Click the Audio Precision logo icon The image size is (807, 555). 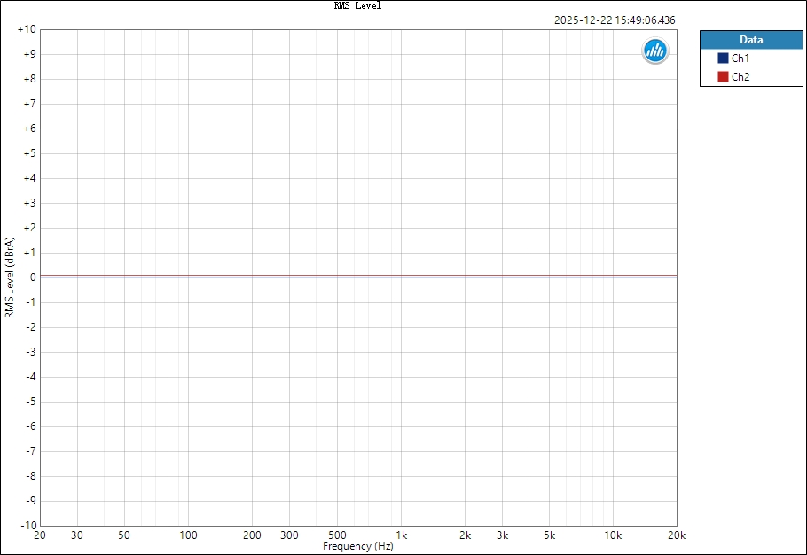(x=654, y=51)
